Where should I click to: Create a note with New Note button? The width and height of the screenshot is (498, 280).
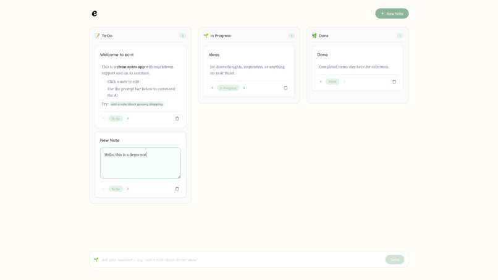392,14
